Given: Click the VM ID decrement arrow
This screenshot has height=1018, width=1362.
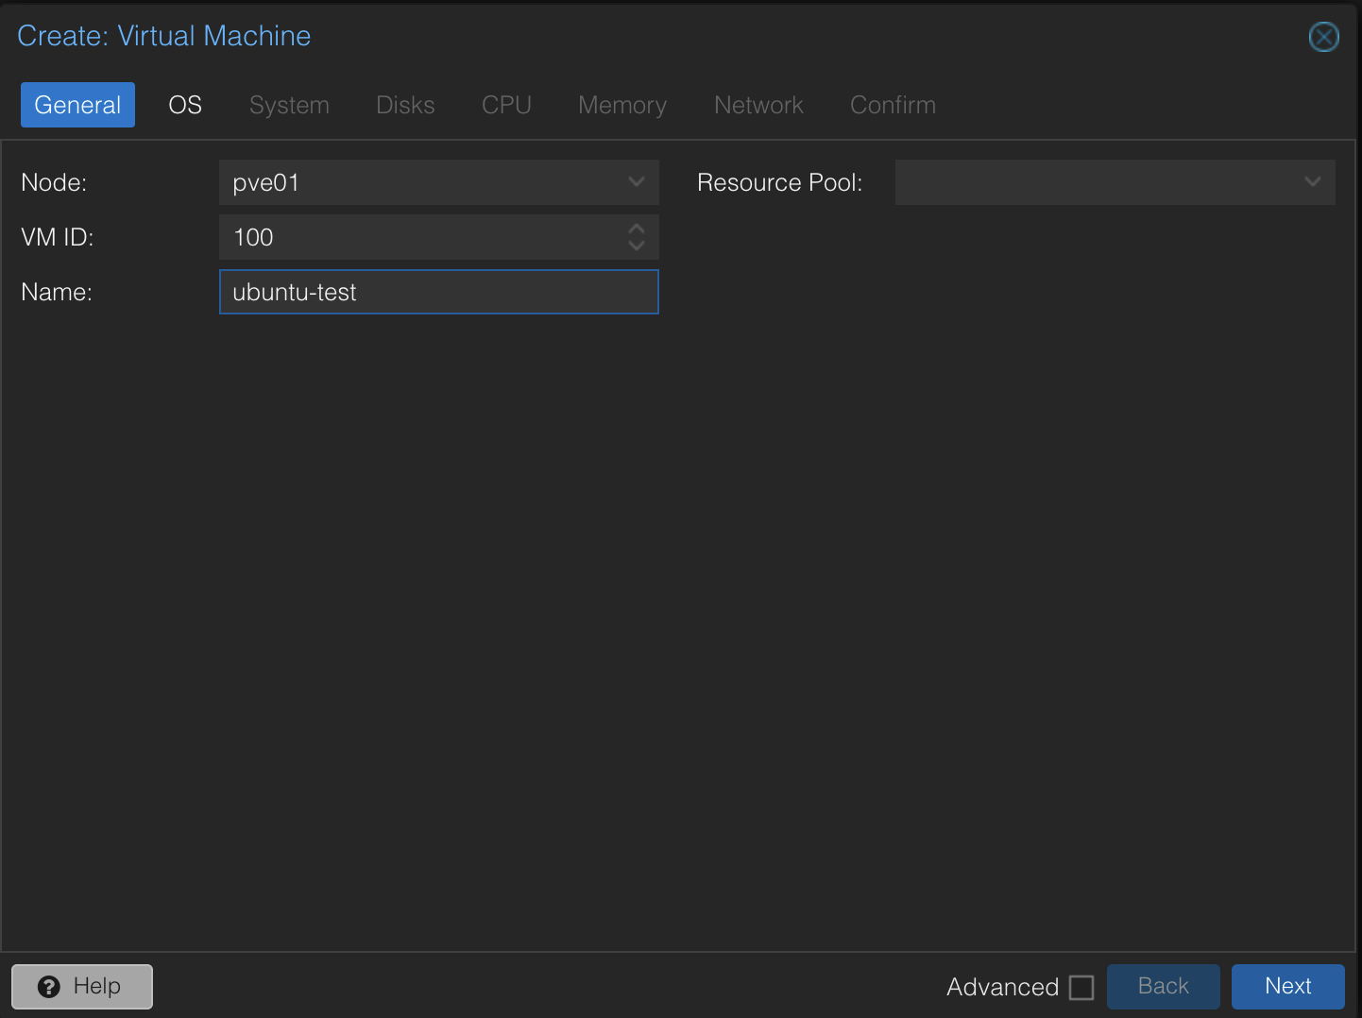Looking at the screenshot, I should (x=636, y=245).
